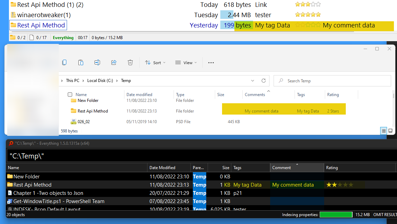Open See more options via the ellipsis icon
This screenshot has width=397, height=224.
tap(211, 62)
